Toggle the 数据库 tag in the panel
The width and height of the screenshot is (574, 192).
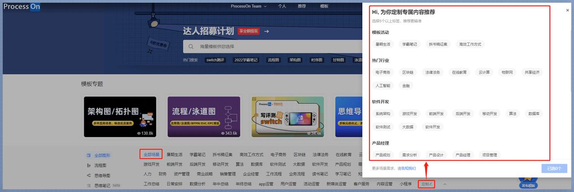(534, 113)
